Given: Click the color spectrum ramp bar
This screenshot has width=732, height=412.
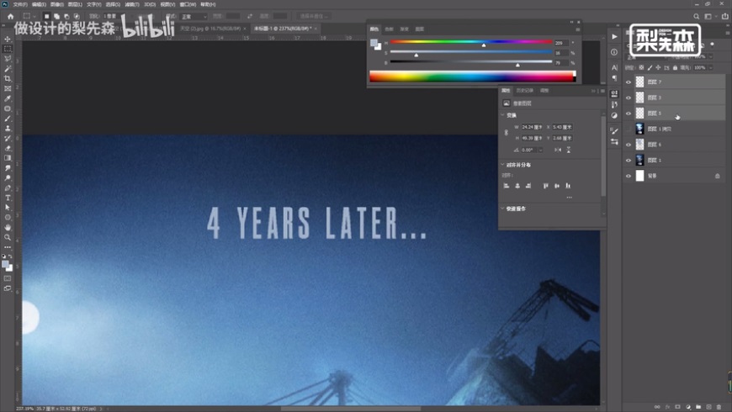Looking at the screenshot, I should pos(473,76).
